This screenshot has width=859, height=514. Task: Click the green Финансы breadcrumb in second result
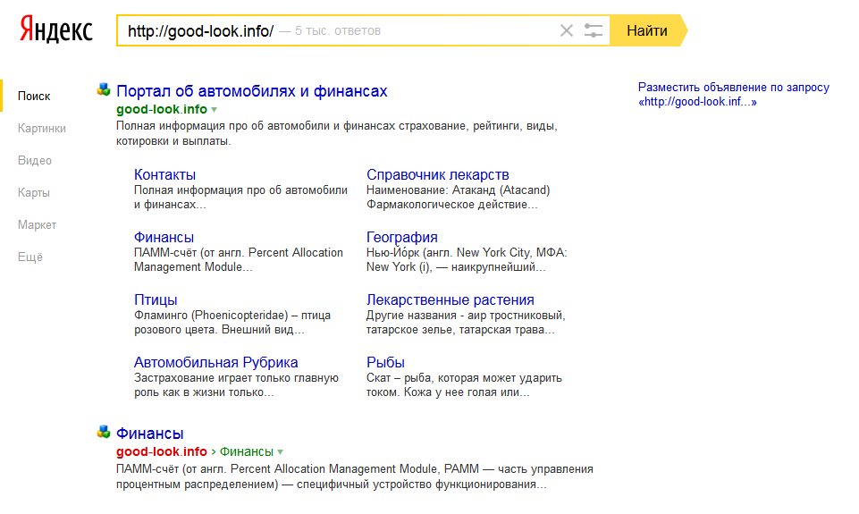[x=247, y=451]
